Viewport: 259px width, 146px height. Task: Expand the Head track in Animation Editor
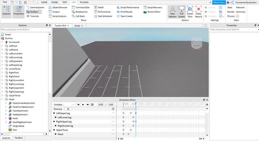pyautogui.click(x=56, y=134)
